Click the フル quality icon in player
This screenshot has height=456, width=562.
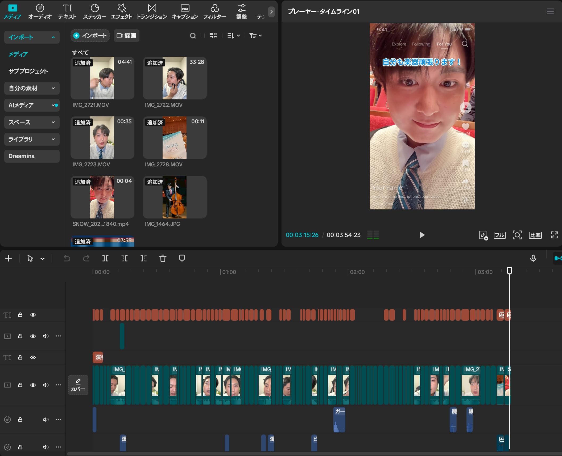pyautogui.click(x=500, y=235)
